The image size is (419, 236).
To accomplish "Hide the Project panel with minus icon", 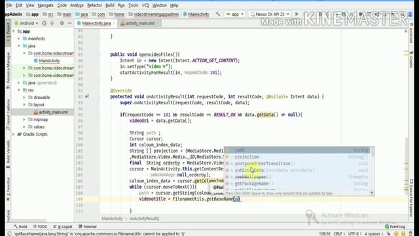I will (70, 24).
